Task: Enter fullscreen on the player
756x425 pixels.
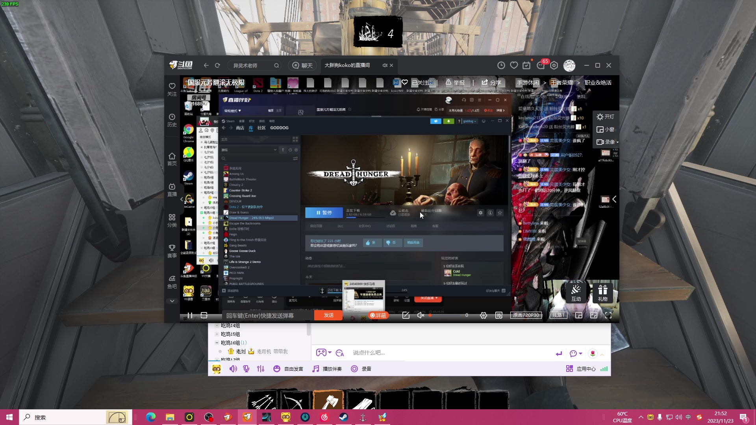Action: 608,315
